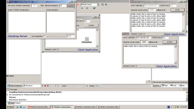Viewport: 194px width, 109px height.
Task: Edit Hammer server milliseconds field in idle client
Action: pos(144,42)
